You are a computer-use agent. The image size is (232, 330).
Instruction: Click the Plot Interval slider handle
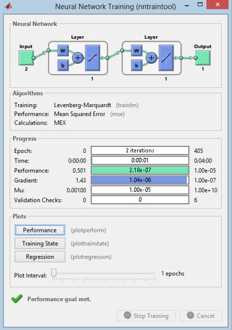pyautogui.click(x=54, y=273)
